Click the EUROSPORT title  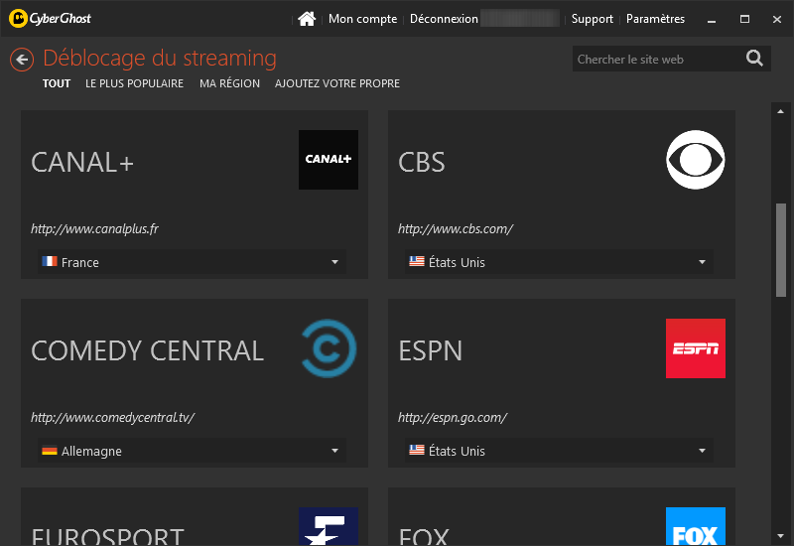(107, 536)
